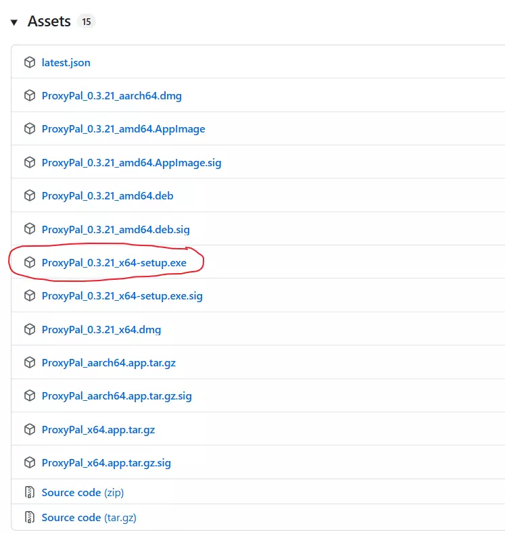The width and height of the screenshot is (505, 534).
Task: Download latest.json file
Action: tap(66, 62)
